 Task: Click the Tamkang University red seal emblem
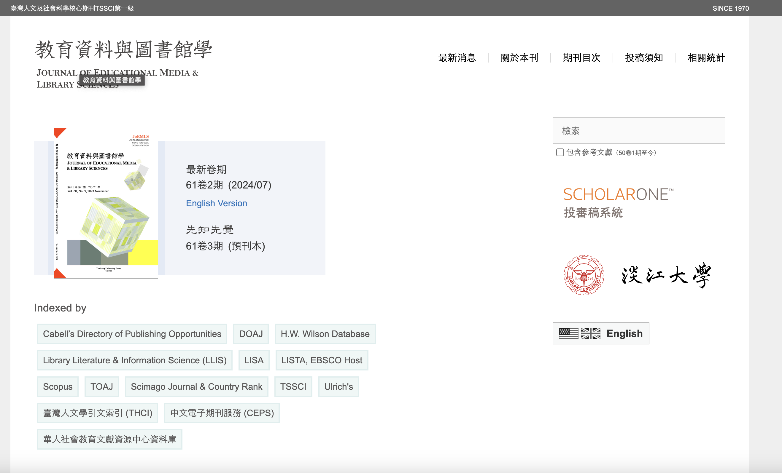584,275
